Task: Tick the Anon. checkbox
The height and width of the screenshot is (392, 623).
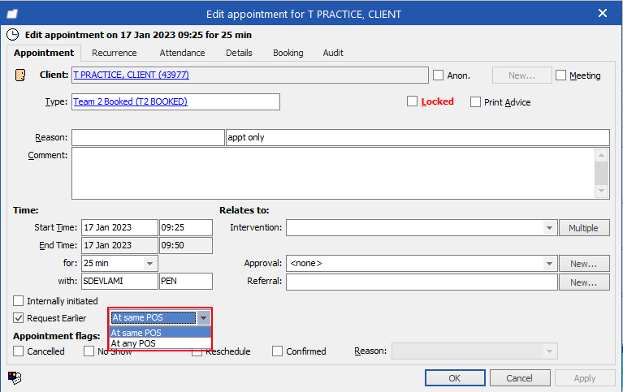Action: point(439,75)
